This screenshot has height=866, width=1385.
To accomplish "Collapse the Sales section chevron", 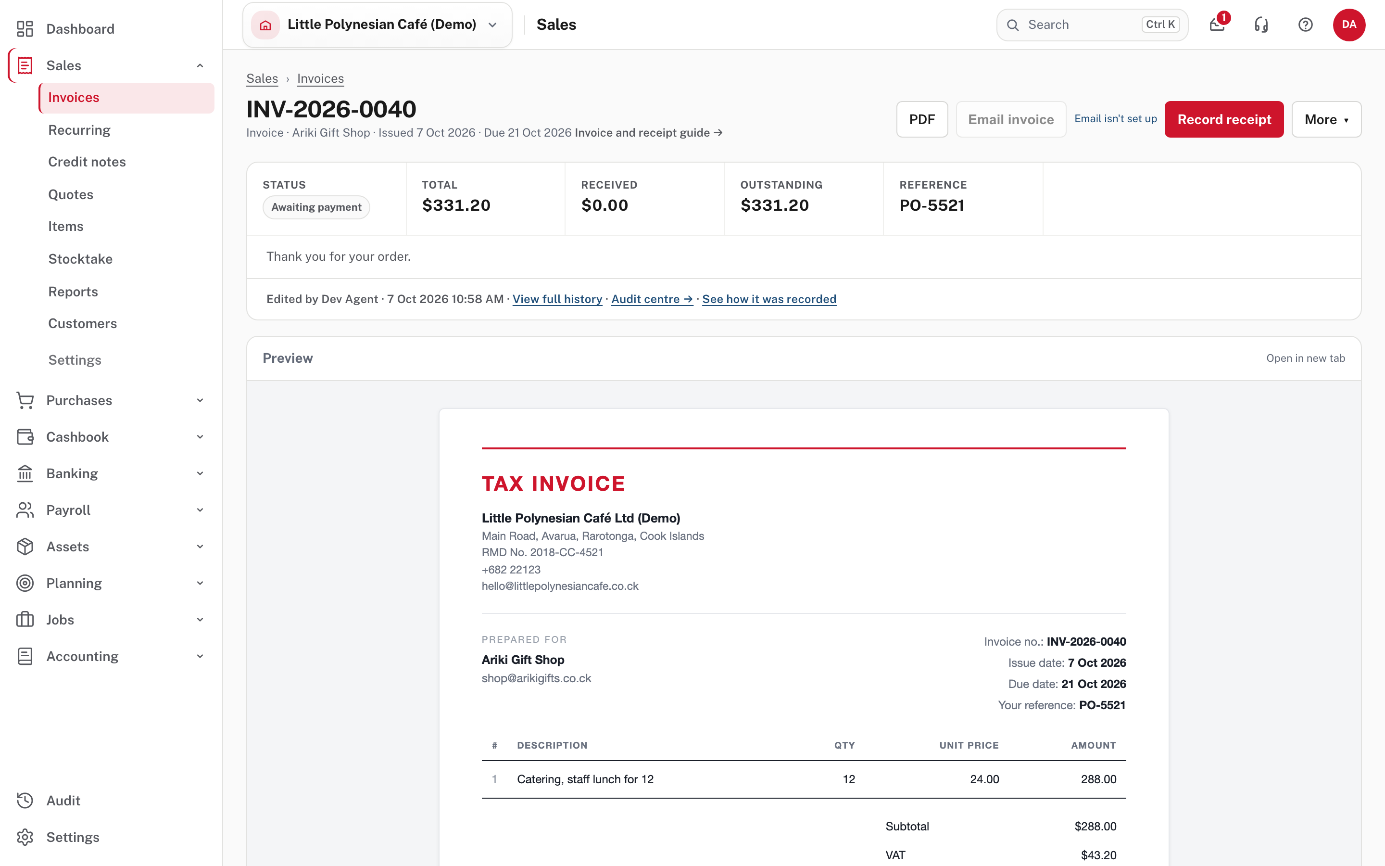I will (200, 65).
